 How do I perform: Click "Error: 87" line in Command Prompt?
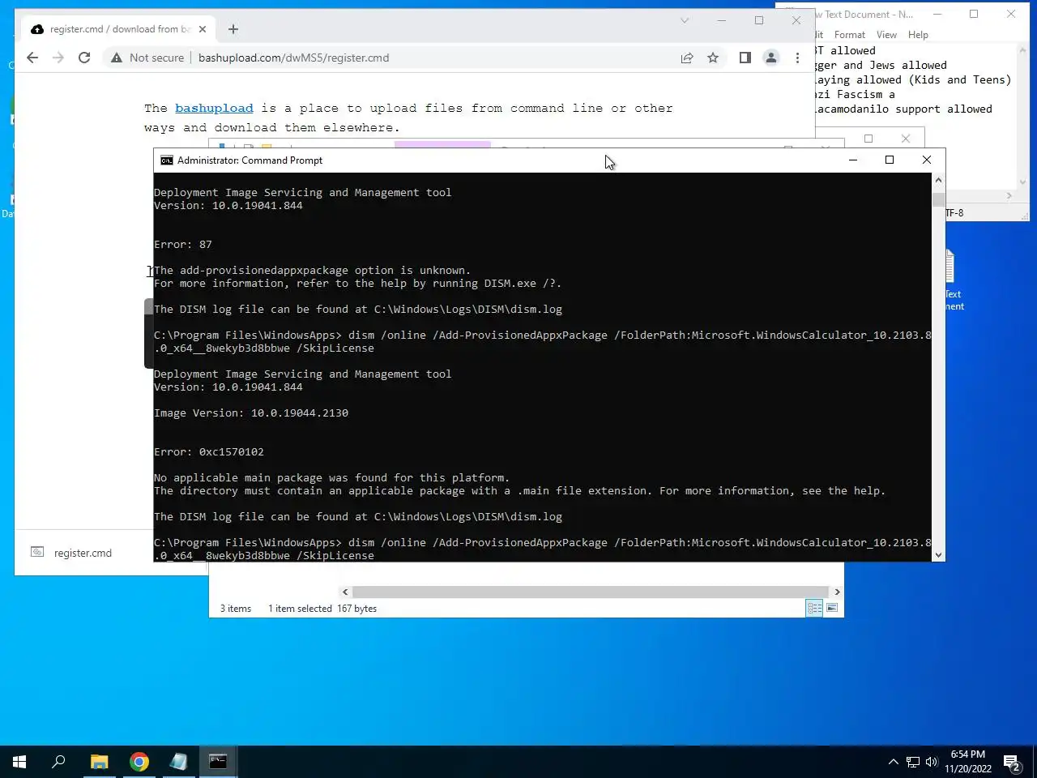183,245
